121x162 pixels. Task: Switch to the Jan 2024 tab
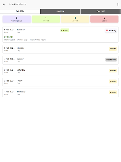tap(60, 11)
